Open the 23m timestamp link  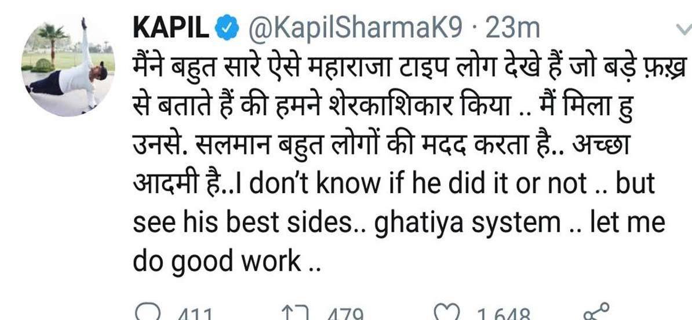[x=512, y=29]
